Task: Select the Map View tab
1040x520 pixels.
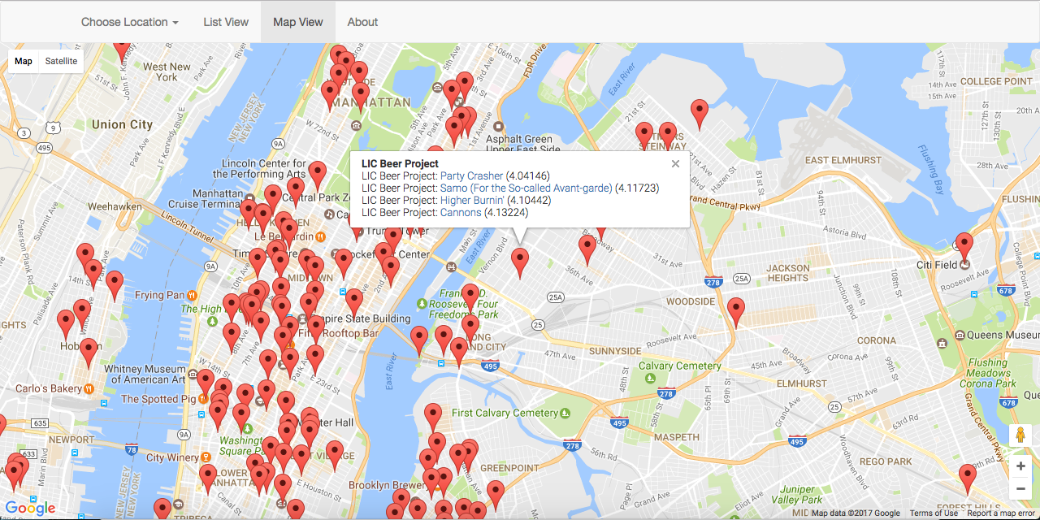Action: 298,22
